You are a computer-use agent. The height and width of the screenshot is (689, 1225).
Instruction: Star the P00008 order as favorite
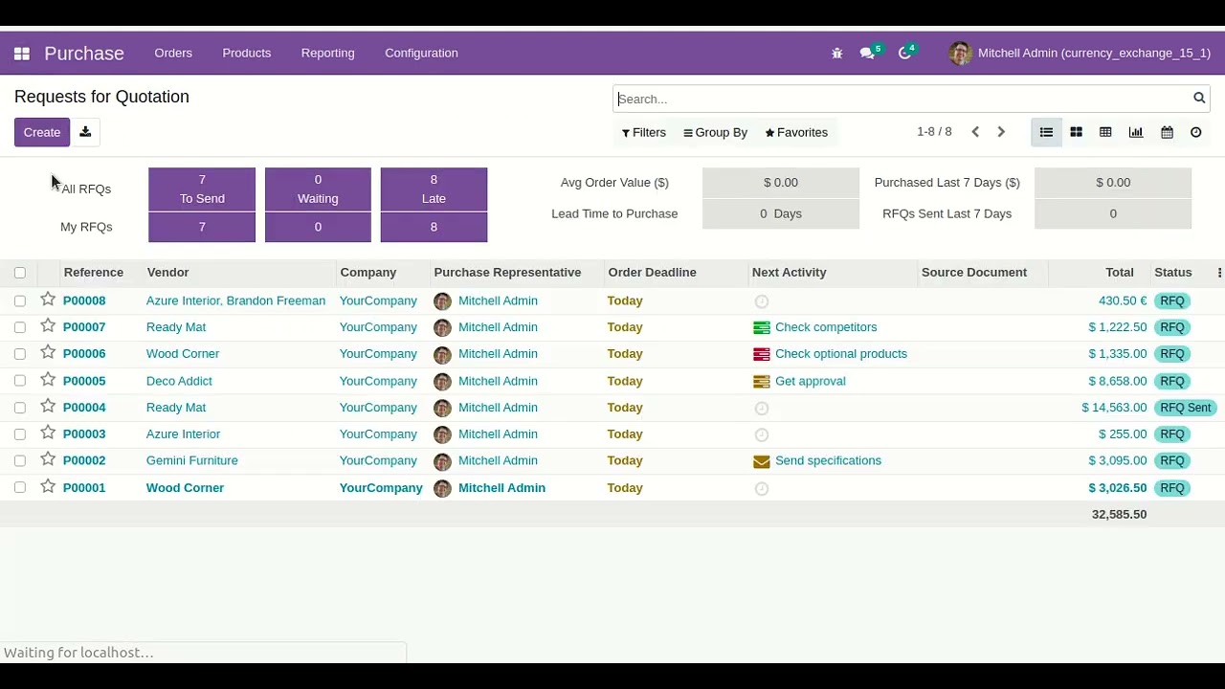[x=48, y=300]
